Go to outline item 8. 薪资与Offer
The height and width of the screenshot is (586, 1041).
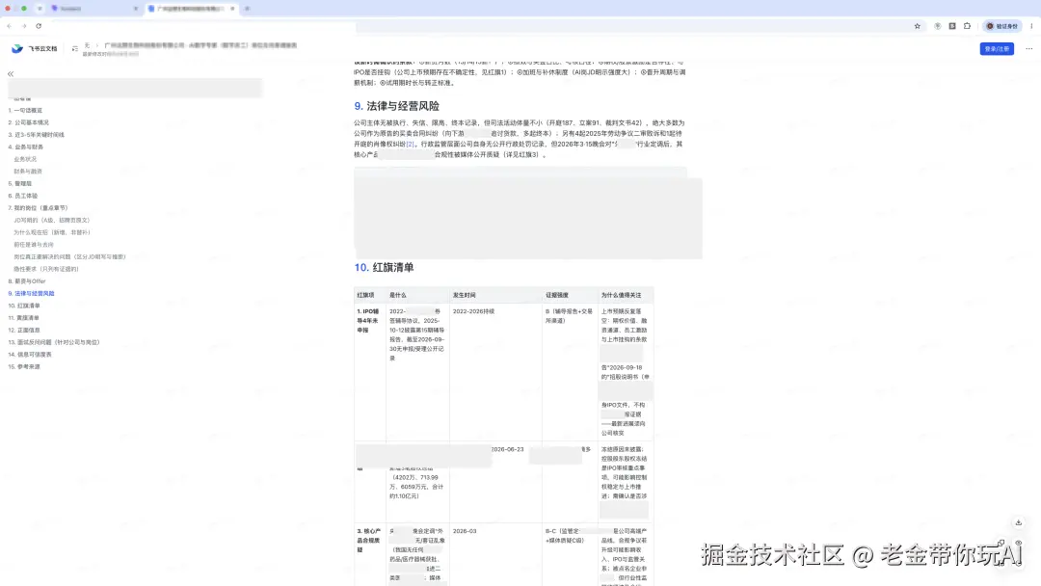tap(27, 281)
